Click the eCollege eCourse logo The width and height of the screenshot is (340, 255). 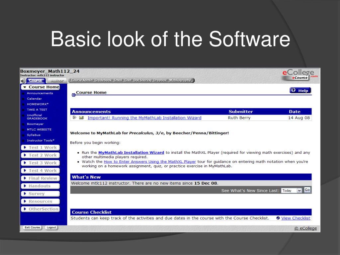tap(300, 75)
